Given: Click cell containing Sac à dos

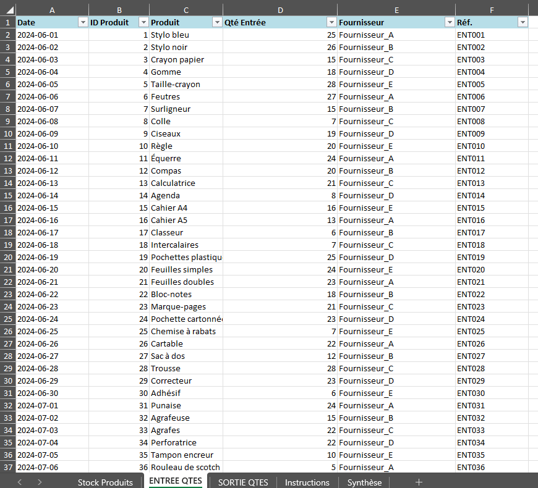Looking at the screenshot, I should pyautogui.click(x=186, y=356).
